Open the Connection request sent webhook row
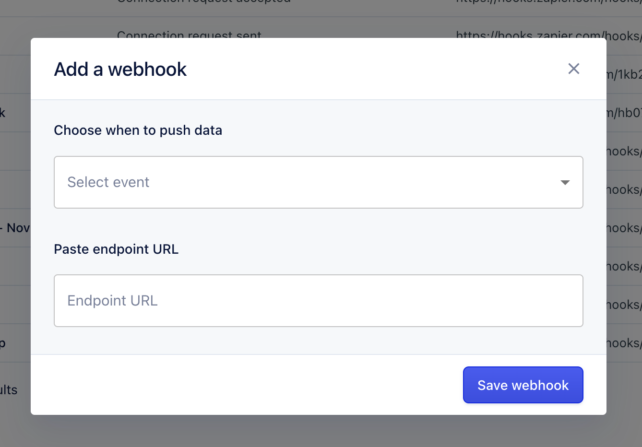 (189, 35)
